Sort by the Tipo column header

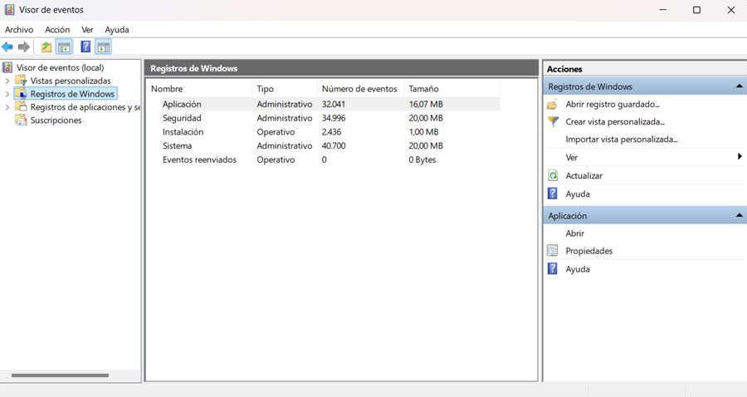point(285,89)
